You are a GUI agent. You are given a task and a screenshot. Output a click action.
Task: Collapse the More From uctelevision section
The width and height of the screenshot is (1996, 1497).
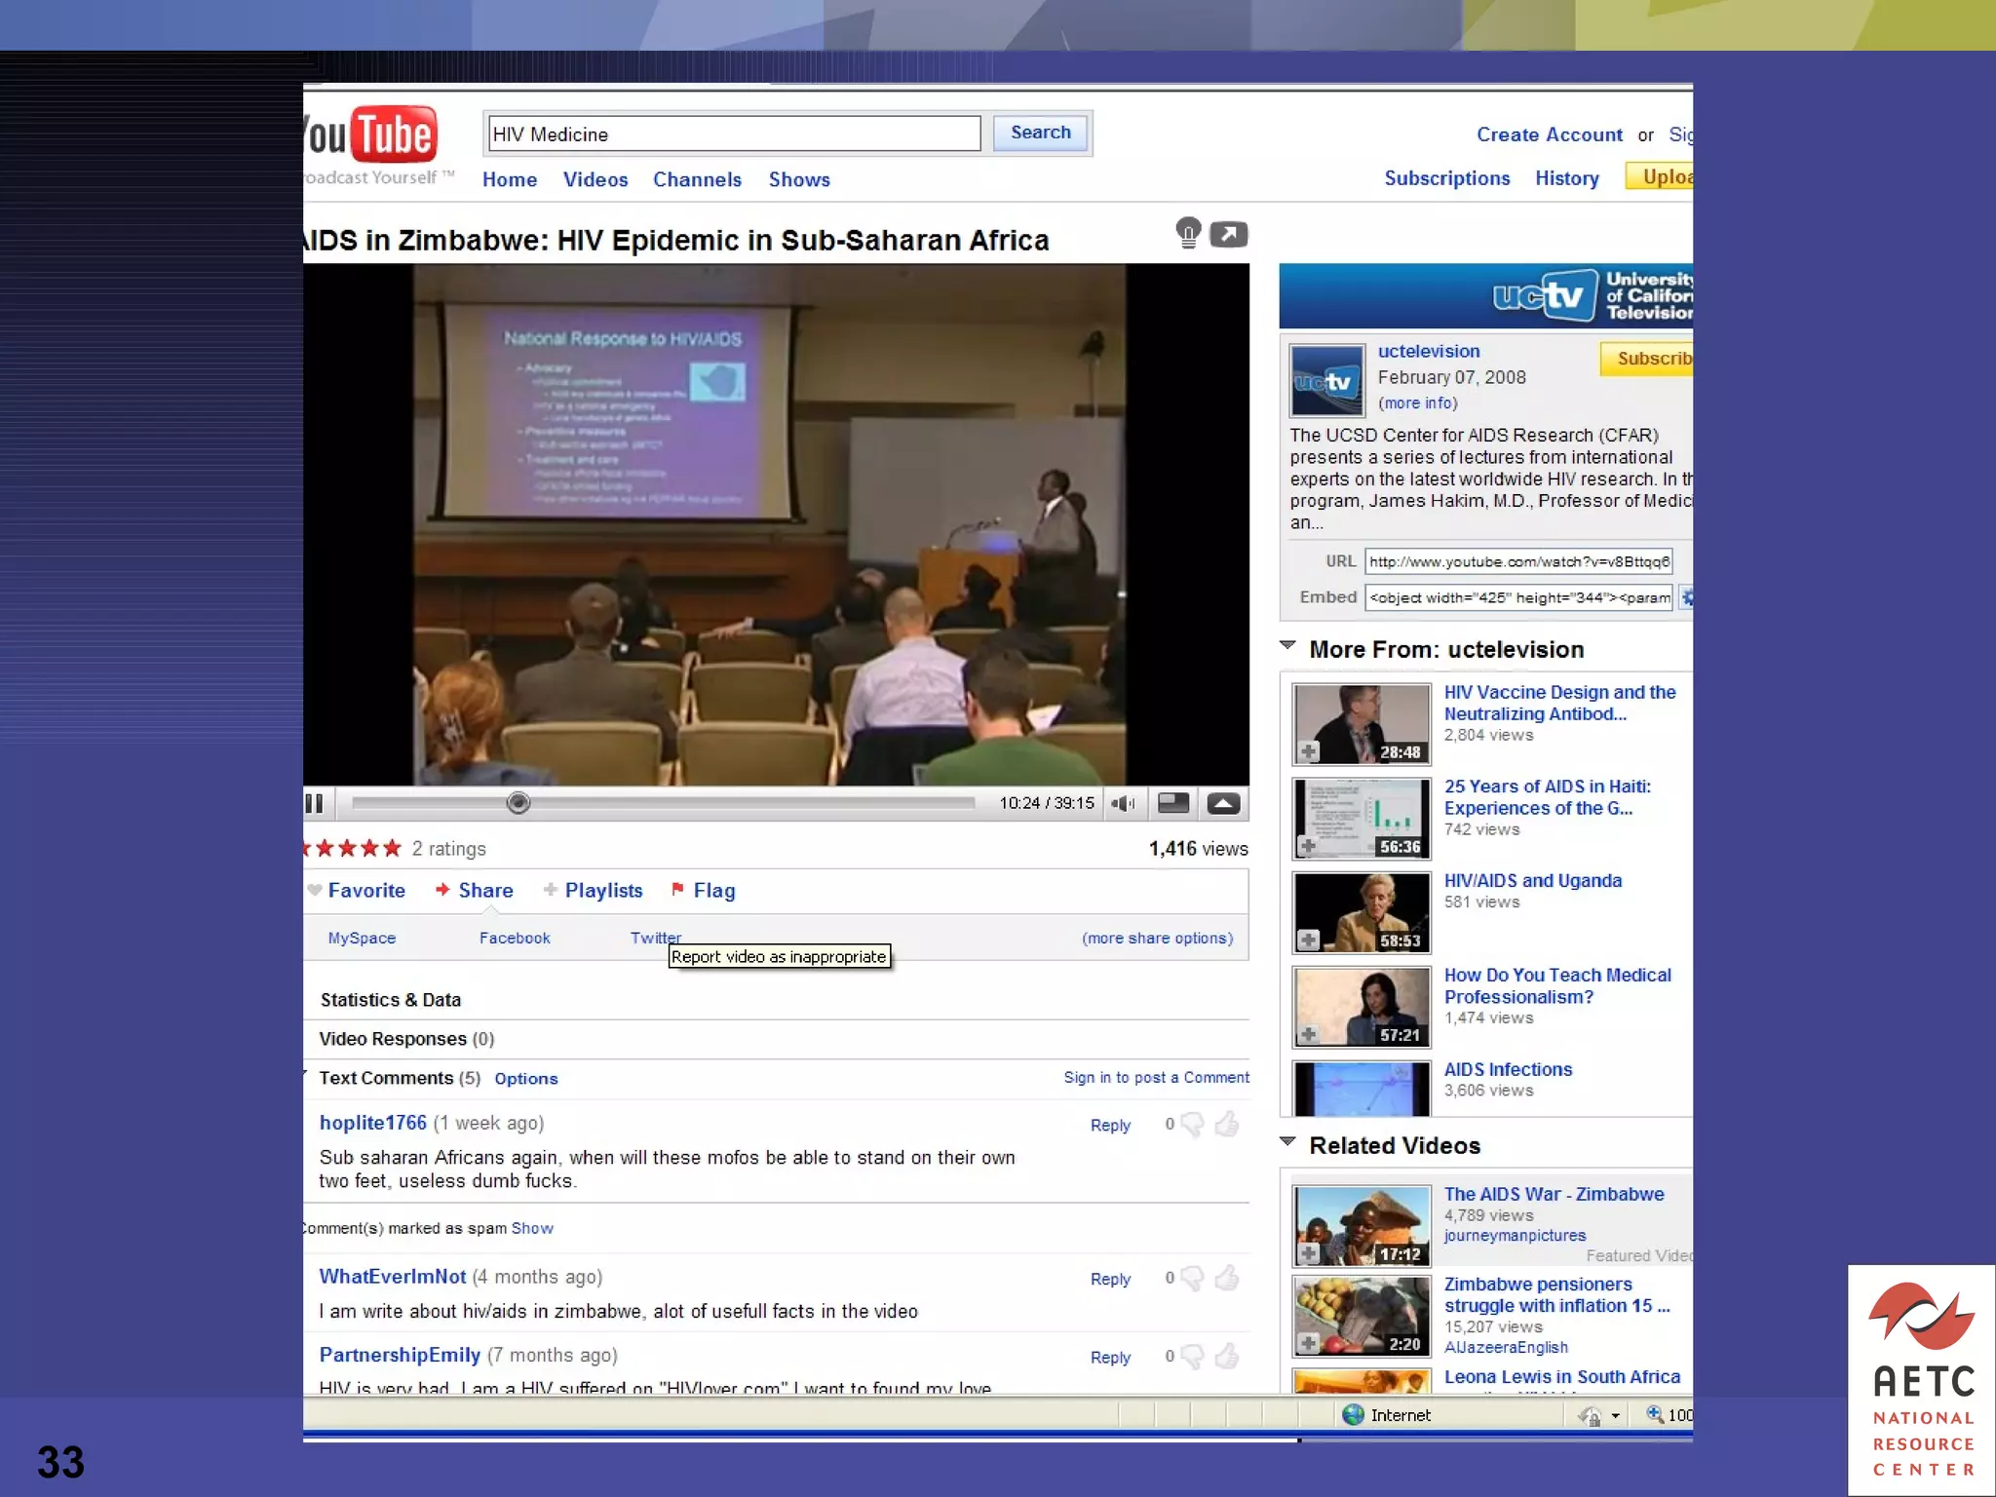tap(1287, 646)
